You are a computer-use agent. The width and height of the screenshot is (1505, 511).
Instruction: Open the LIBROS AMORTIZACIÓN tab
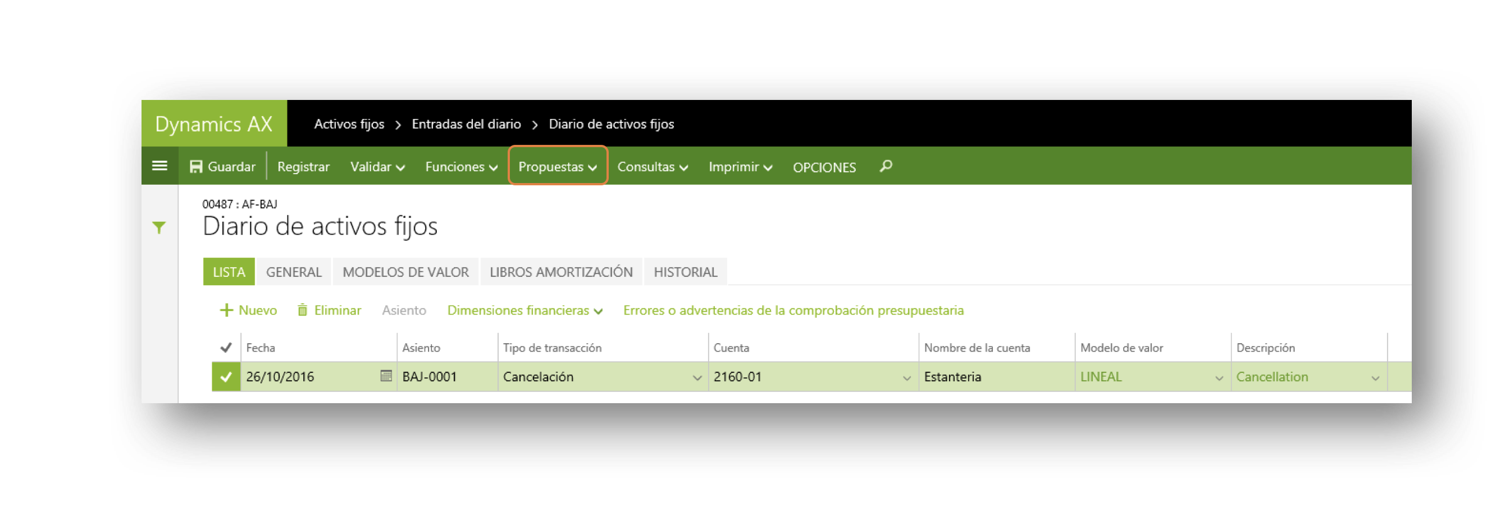tap(561, 272)
